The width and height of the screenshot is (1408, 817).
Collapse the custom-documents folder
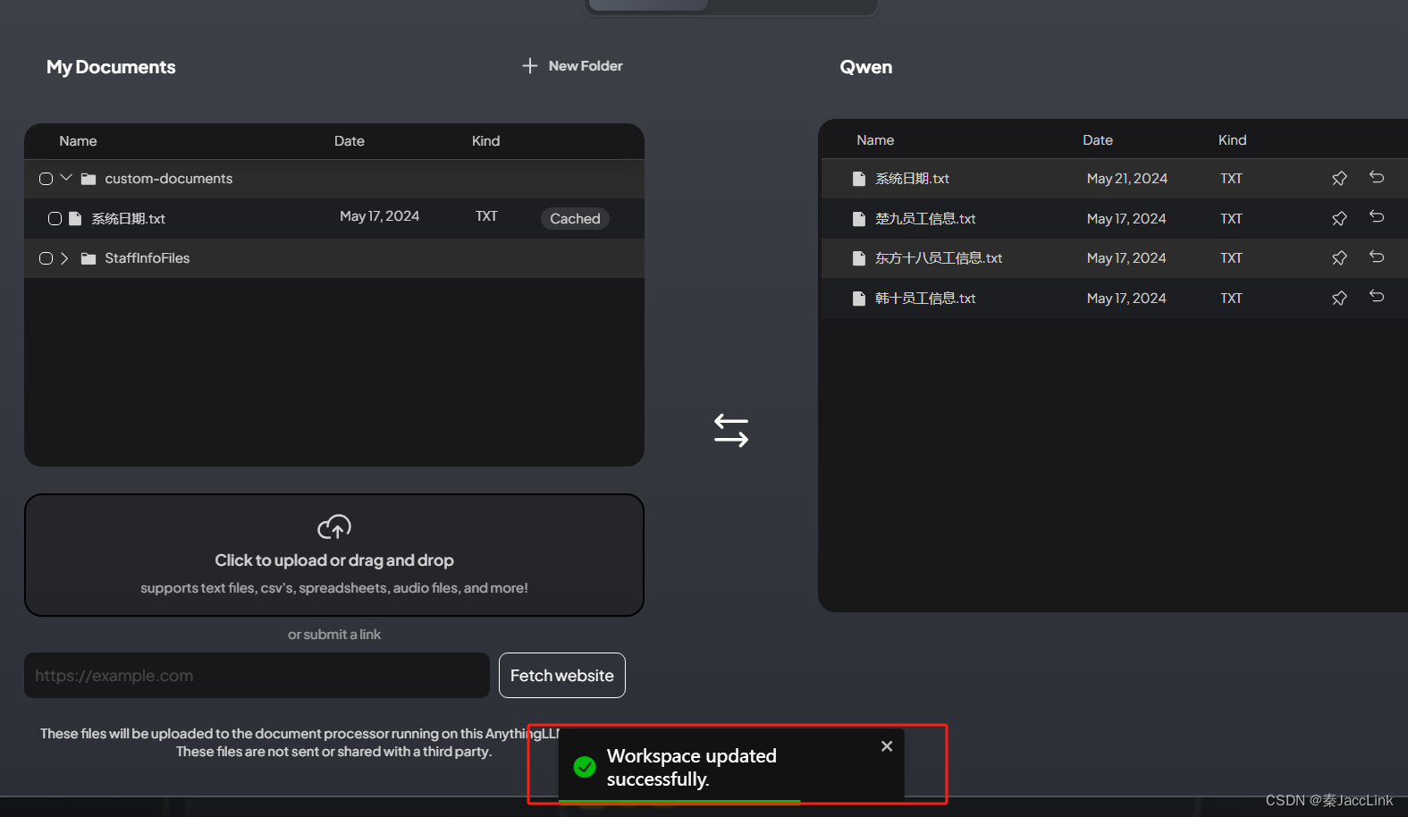(65, 178)
